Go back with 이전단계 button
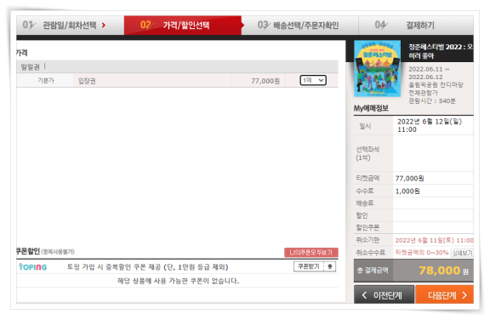The image size is (490, 320). 384,294
